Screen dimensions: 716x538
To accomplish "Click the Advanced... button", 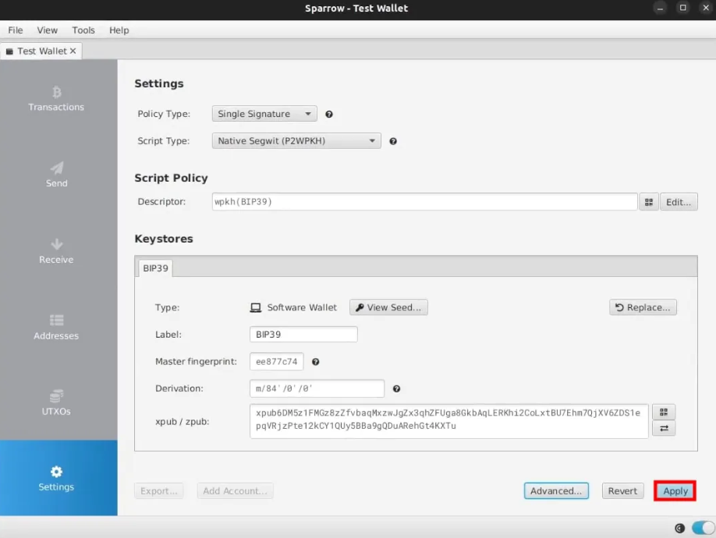I will coord(556,491).
